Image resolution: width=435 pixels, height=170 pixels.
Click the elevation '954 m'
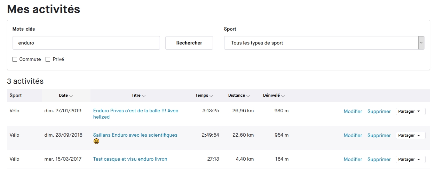[x=281, y=135]
